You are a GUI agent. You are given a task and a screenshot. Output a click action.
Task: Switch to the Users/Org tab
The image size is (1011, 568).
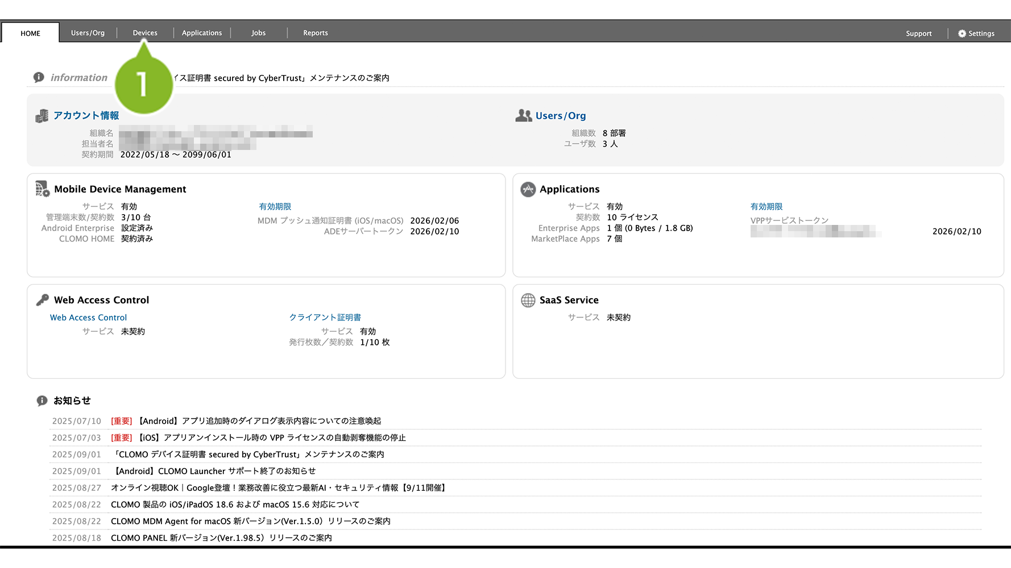tap(88, 33)
